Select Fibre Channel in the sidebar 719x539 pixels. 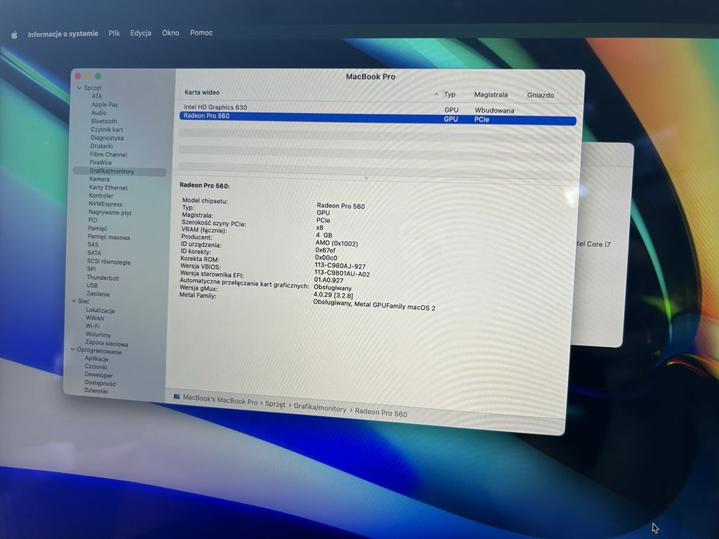[109, 155]
